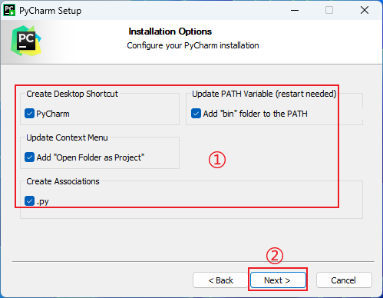Viewport: 383px width, 298px height.
Task: Click "Configure your PyCharm installation" text
Action: point(193,45)
